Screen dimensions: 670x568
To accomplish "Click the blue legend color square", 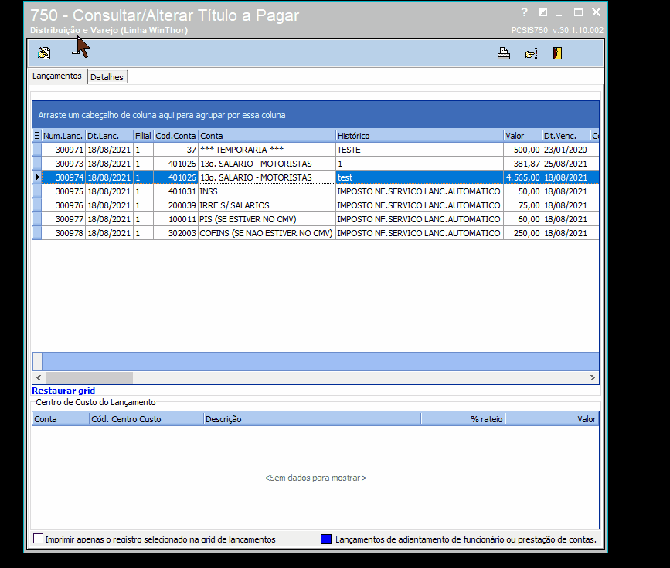I will point(326,539).
